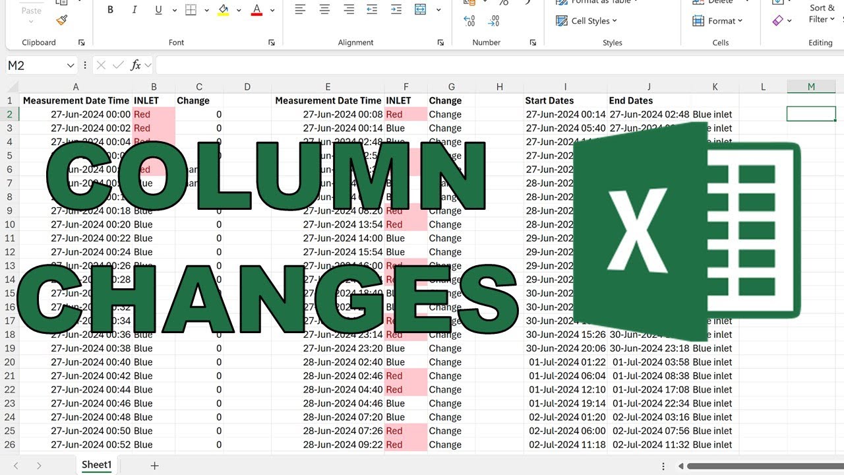Apply the red font color
The width and height of the screenshot is (844, 475).
[x=256, y=10]
